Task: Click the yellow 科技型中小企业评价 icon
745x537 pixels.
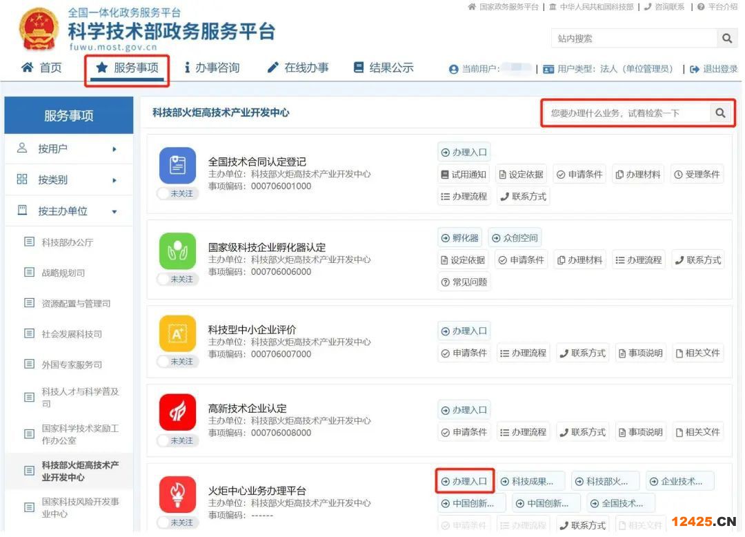Action: [177, 333]
